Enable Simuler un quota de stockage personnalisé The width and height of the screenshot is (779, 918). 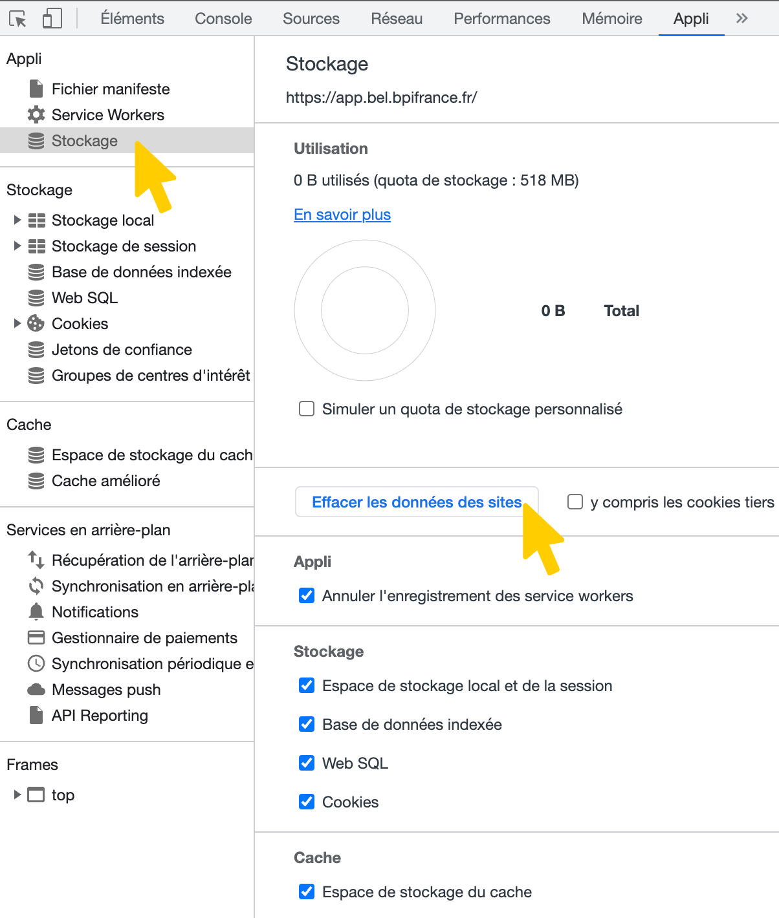(307, 409)
